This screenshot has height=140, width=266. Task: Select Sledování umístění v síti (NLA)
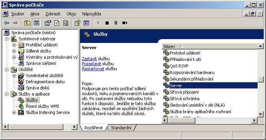pos(197,105)
